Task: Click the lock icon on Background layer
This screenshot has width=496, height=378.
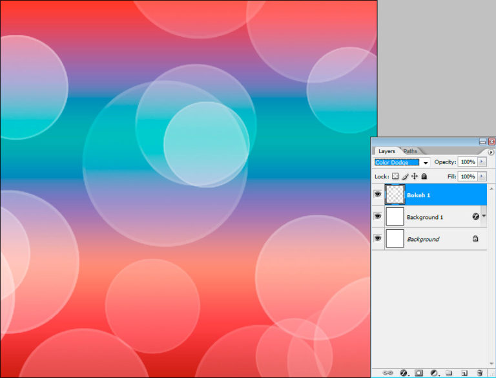Action: (475, 238)
